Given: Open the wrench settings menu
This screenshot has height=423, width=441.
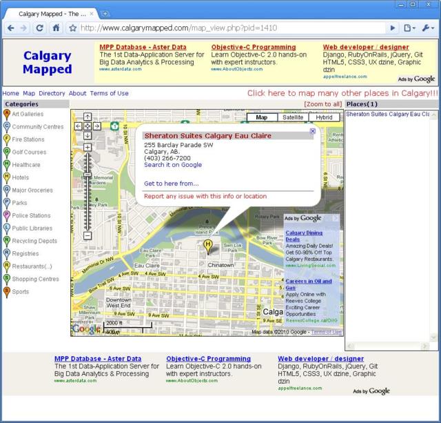Looking at the screenshot, I should (x=428, y=28).
